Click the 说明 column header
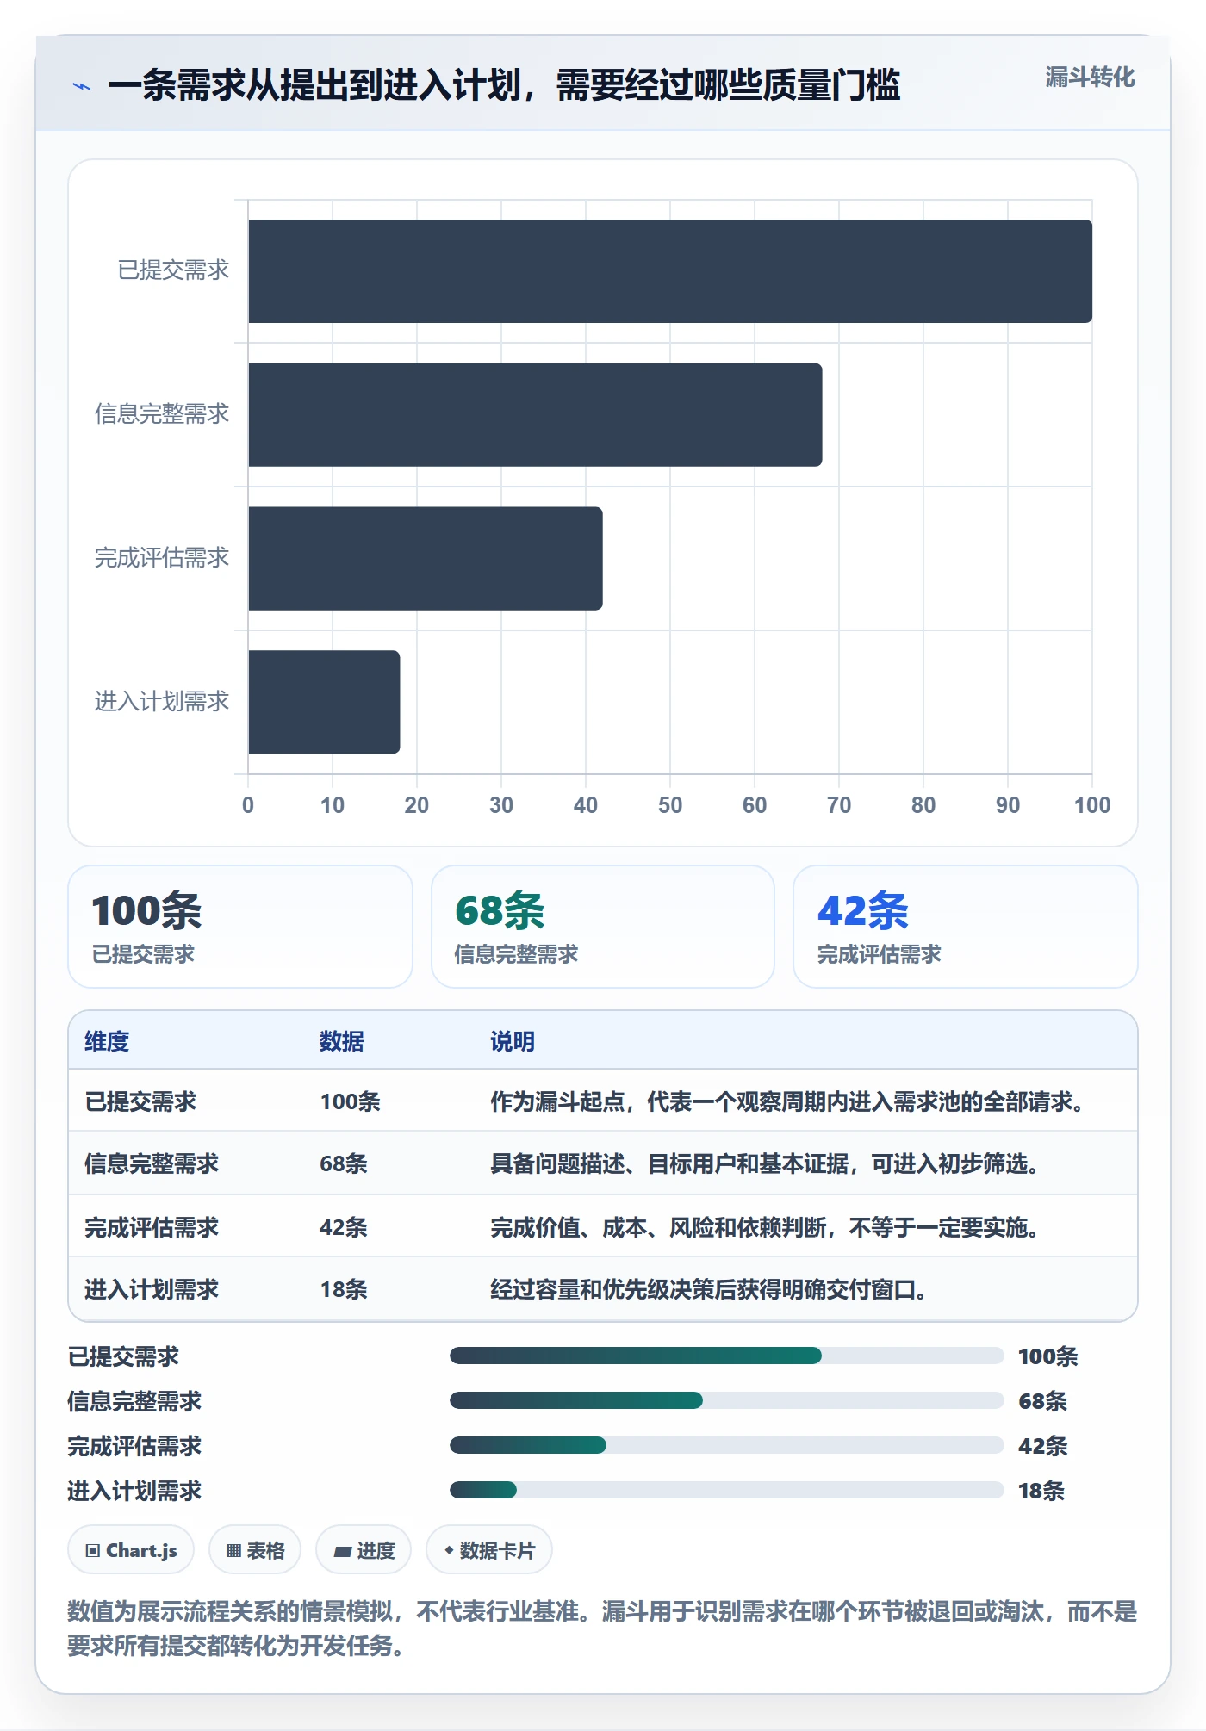 click(x=513, y=1041)
